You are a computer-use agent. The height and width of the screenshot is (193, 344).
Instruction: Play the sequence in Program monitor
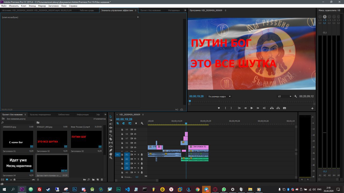(252, 108)
